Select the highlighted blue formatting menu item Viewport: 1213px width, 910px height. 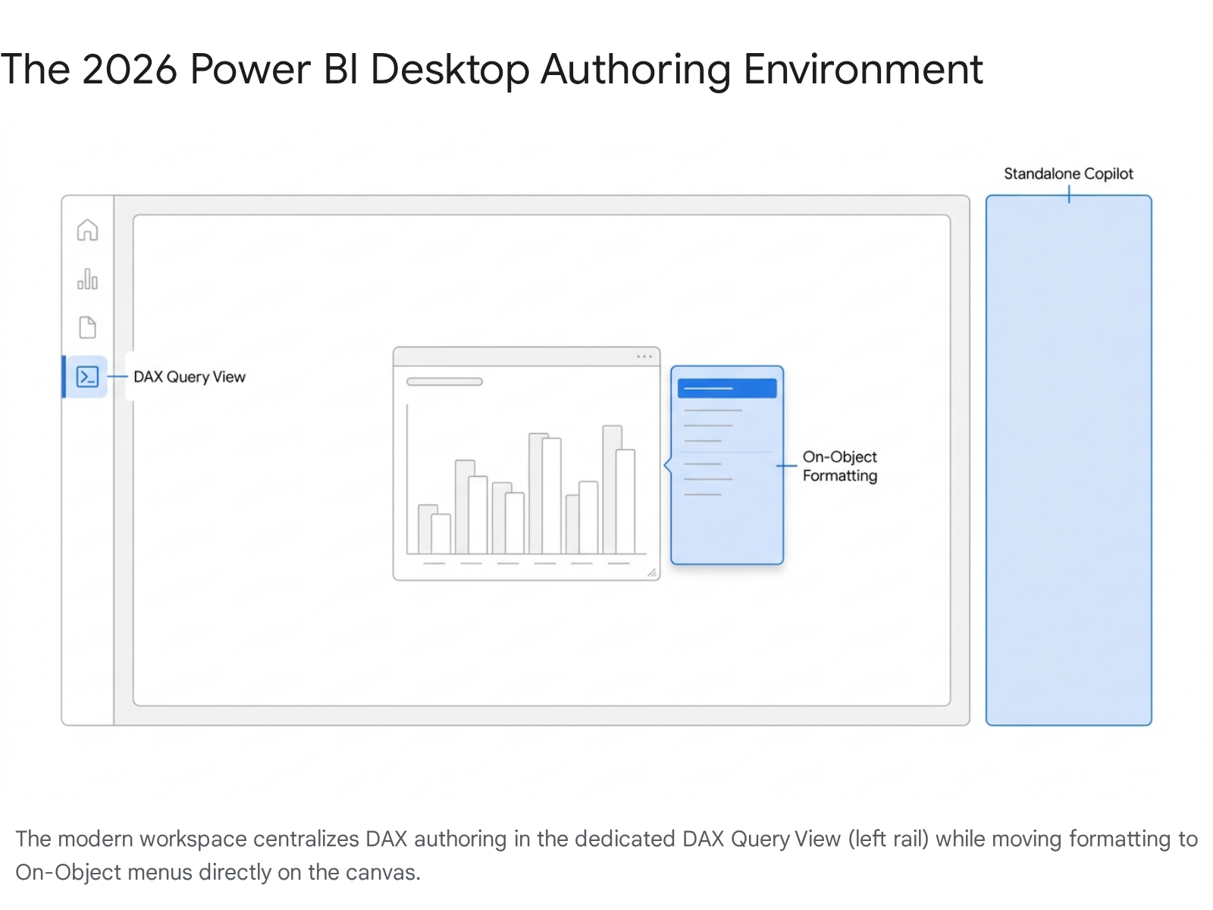click(726, 388)
